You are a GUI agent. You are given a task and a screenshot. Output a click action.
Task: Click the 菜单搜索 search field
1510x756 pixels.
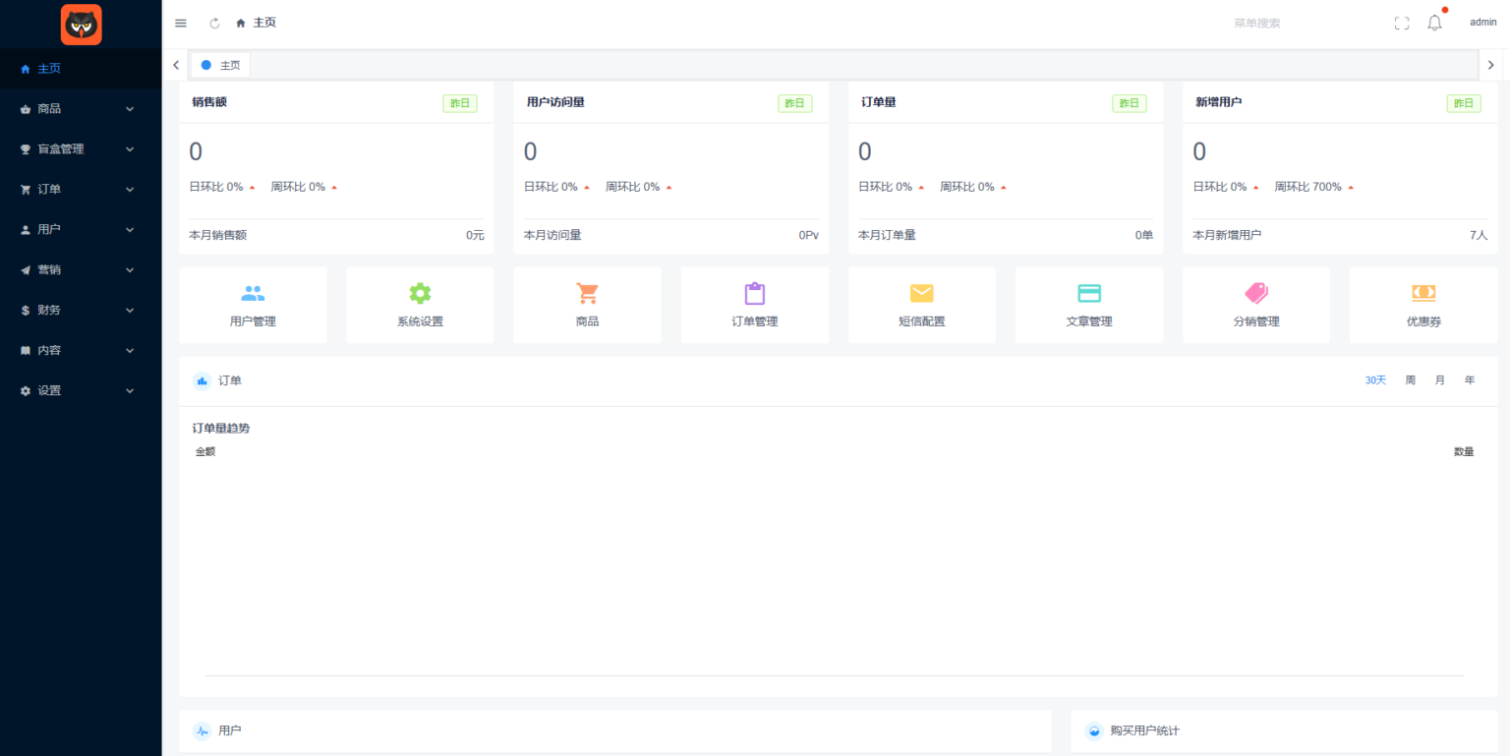point(1278,23)
